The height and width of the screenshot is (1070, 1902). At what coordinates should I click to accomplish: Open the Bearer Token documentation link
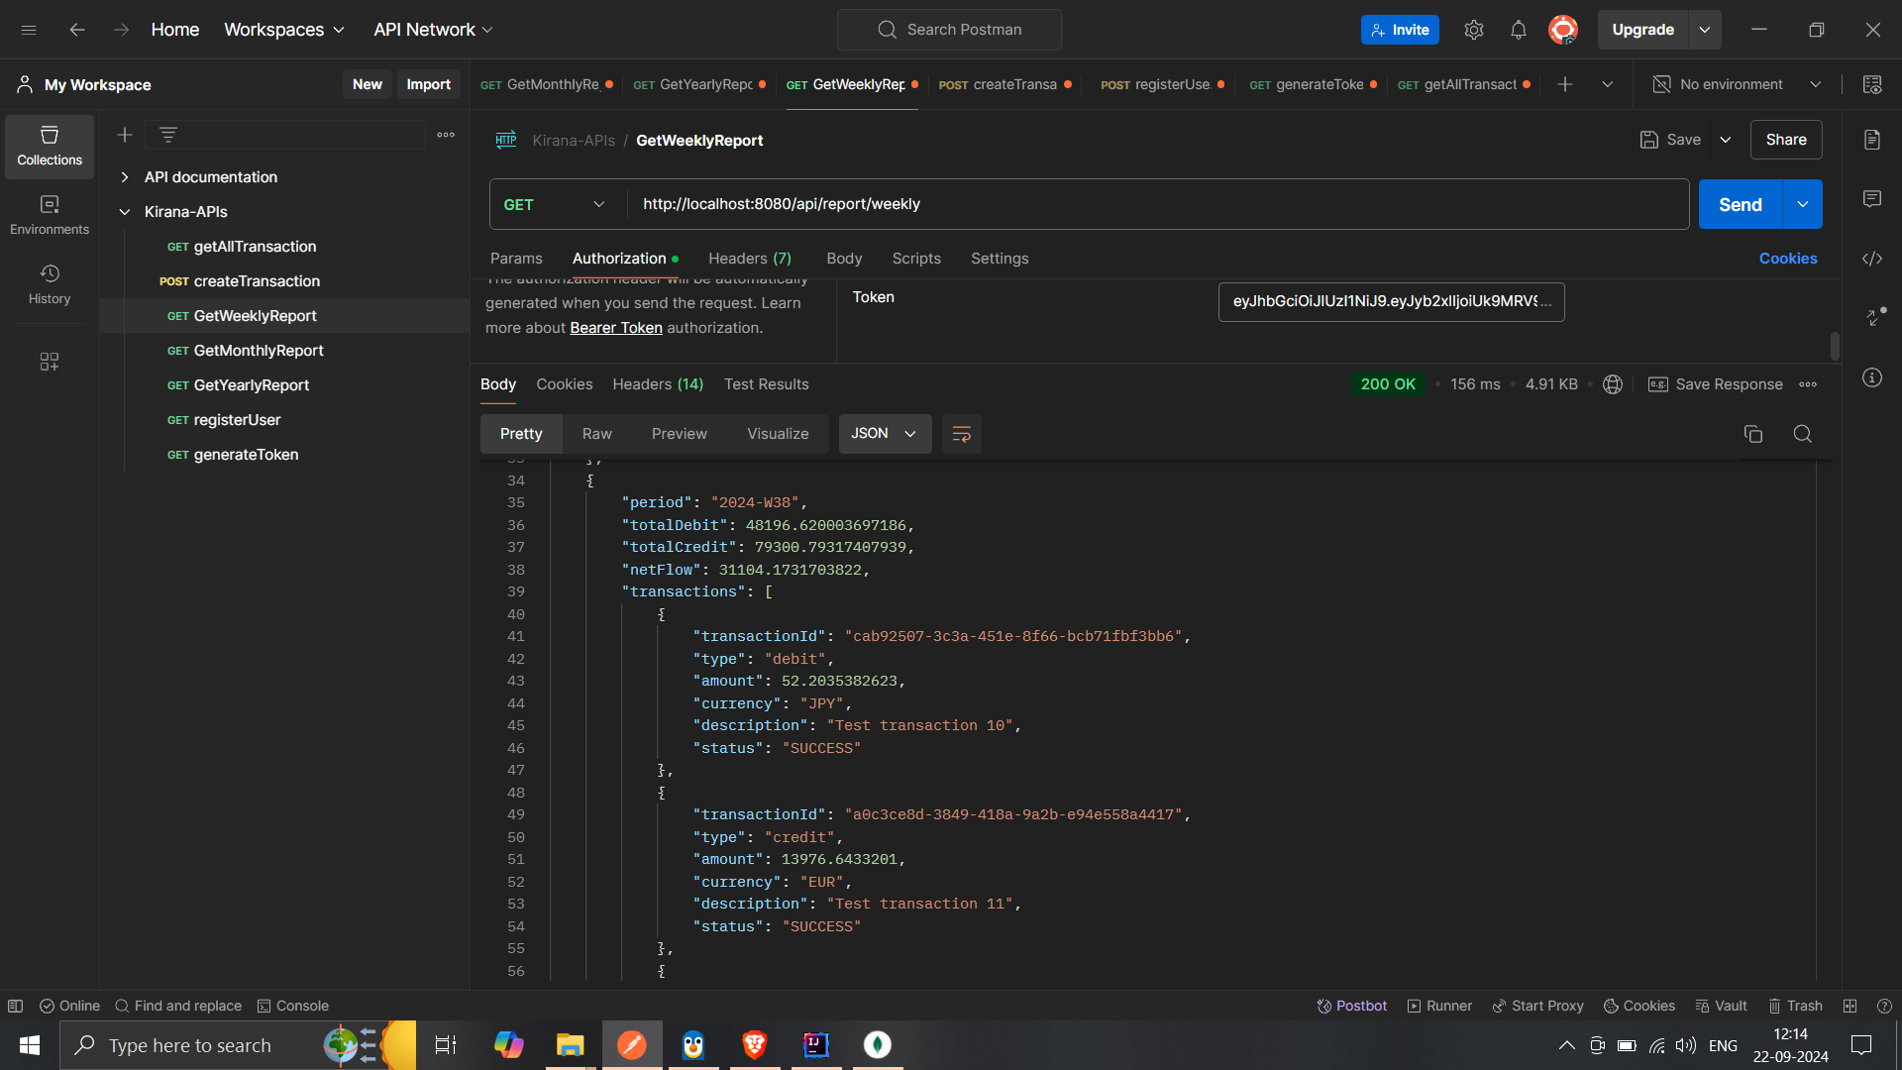click(615, 328)
